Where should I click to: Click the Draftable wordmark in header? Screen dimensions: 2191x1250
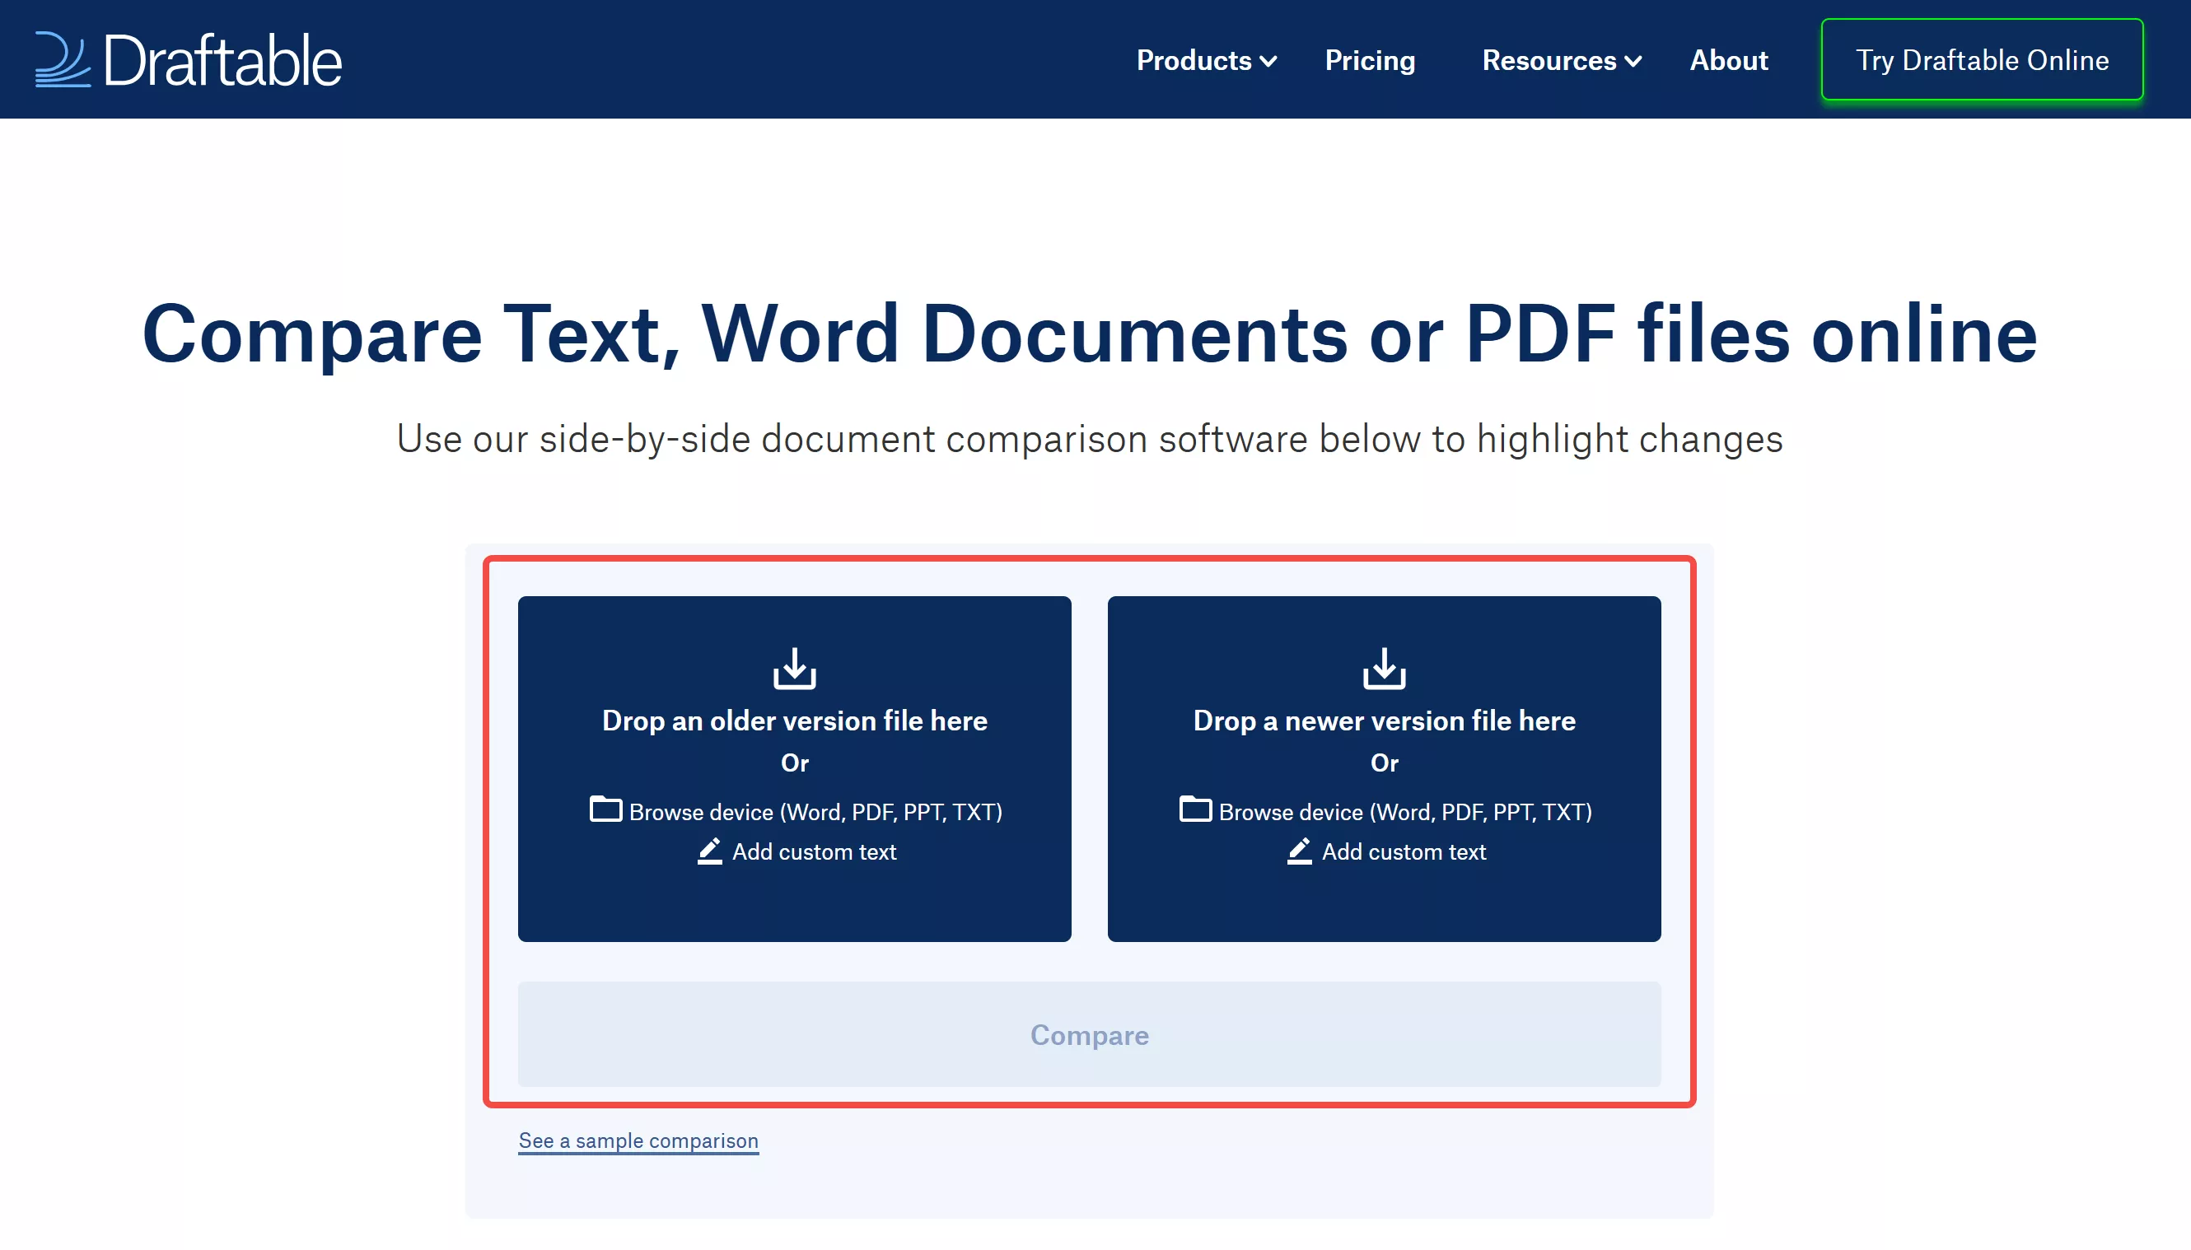[223, 60]
